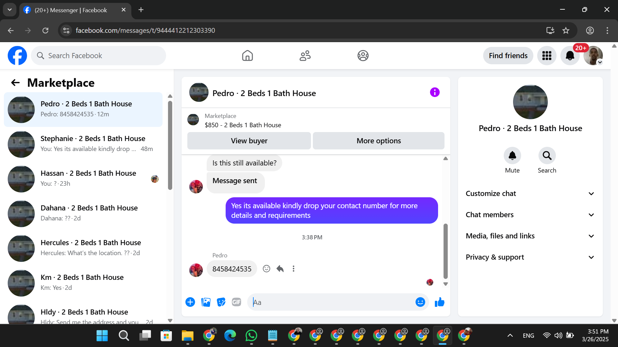The image size is (618, 347).
Task: Reply to the 8458424535 message
Action: (x=280, y=269)
